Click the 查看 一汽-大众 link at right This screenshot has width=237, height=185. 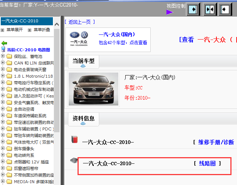click(x=208, y=40)
